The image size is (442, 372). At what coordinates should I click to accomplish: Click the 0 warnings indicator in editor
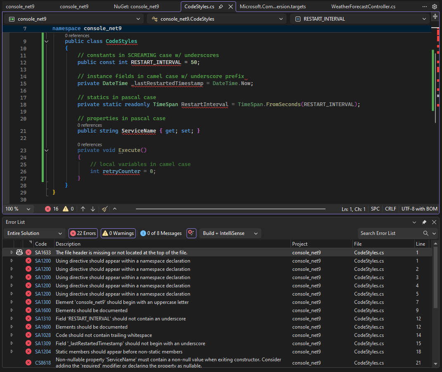point(68,209)
